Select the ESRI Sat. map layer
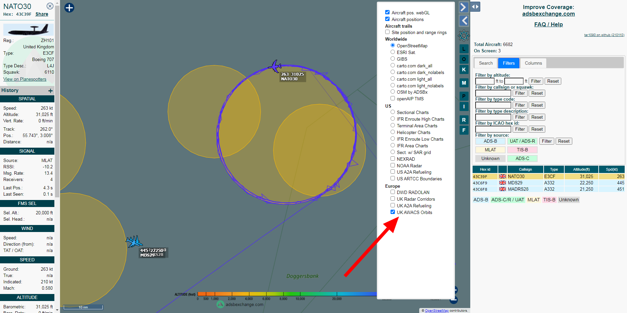 point(393,52)
